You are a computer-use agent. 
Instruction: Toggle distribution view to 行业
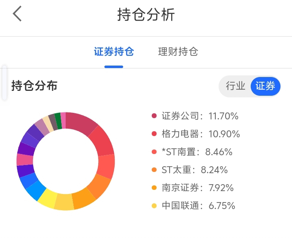[x=235, y=86]
